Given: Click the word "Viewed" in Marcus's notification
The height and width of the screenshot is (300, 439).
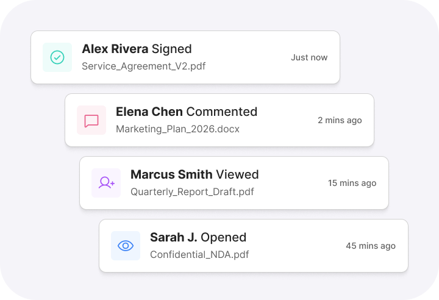Looking at the screenshot, I should 238,174.
